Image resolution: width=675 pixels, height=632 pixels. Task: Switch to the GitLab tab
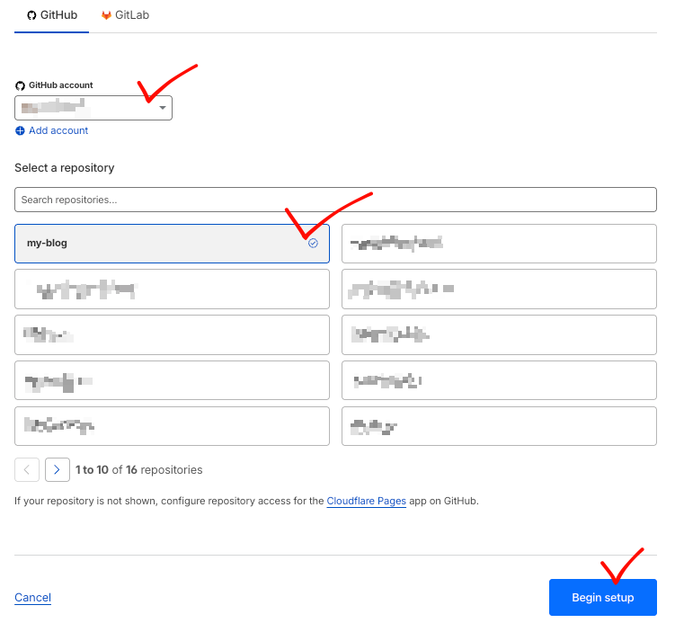[x=126, y=15]
